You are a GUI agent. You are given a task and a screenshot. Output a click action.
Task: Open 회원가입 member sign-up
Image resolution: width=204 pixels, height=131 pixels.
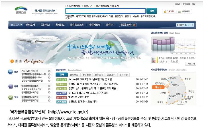184,11
